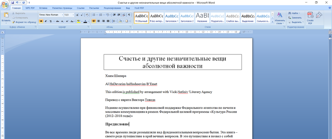Open the borders dropdown
332x139 pixels.
(x=130, y=21)
